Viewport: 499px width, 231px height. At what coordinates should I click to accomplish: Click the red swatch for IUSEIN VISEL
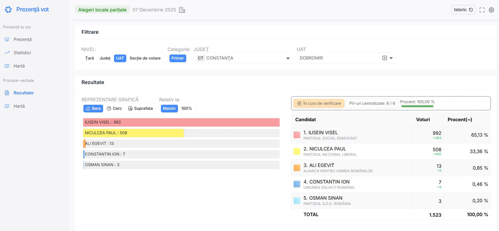(297, 135)
